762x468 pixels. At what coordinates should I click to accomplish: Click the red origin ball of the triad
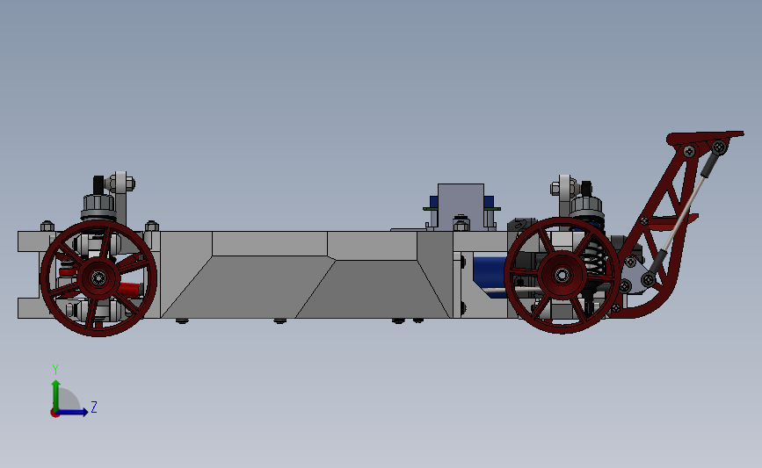pyautogui.click(x=54, y=414)
